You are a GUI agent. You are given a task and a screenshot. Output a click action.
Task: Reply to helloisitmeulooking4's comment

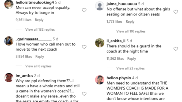[39, 20]
